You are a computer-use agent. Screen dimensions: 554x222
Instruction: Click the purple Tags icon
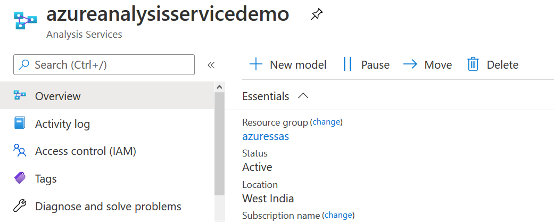[20, 178]
